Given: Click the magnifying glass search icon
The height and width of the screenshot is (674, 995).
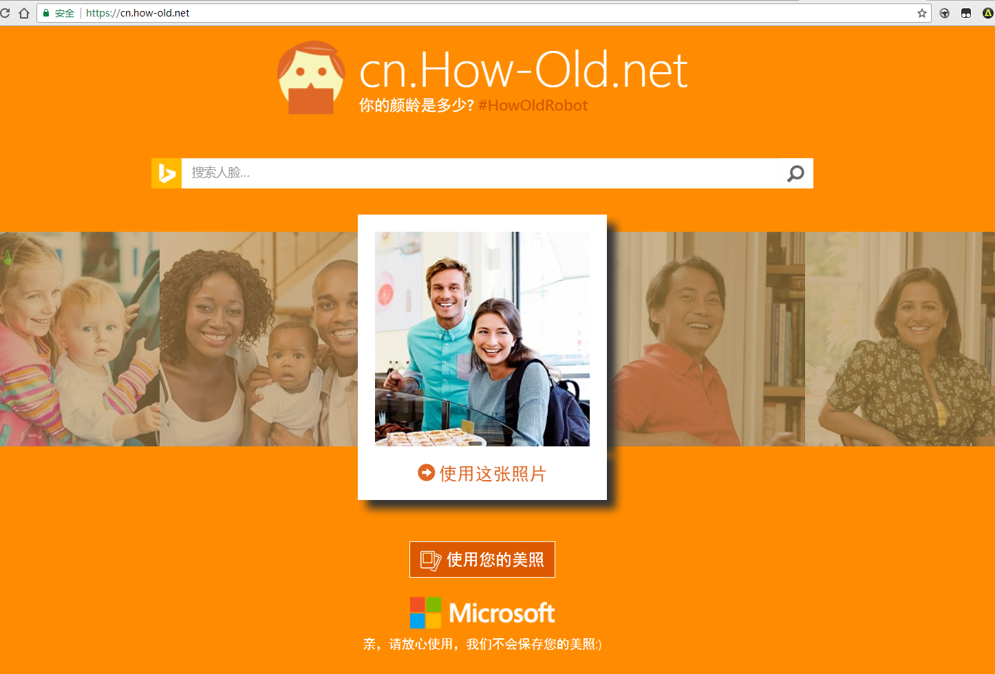Looking at the screenshot, I should coord(795,173).
